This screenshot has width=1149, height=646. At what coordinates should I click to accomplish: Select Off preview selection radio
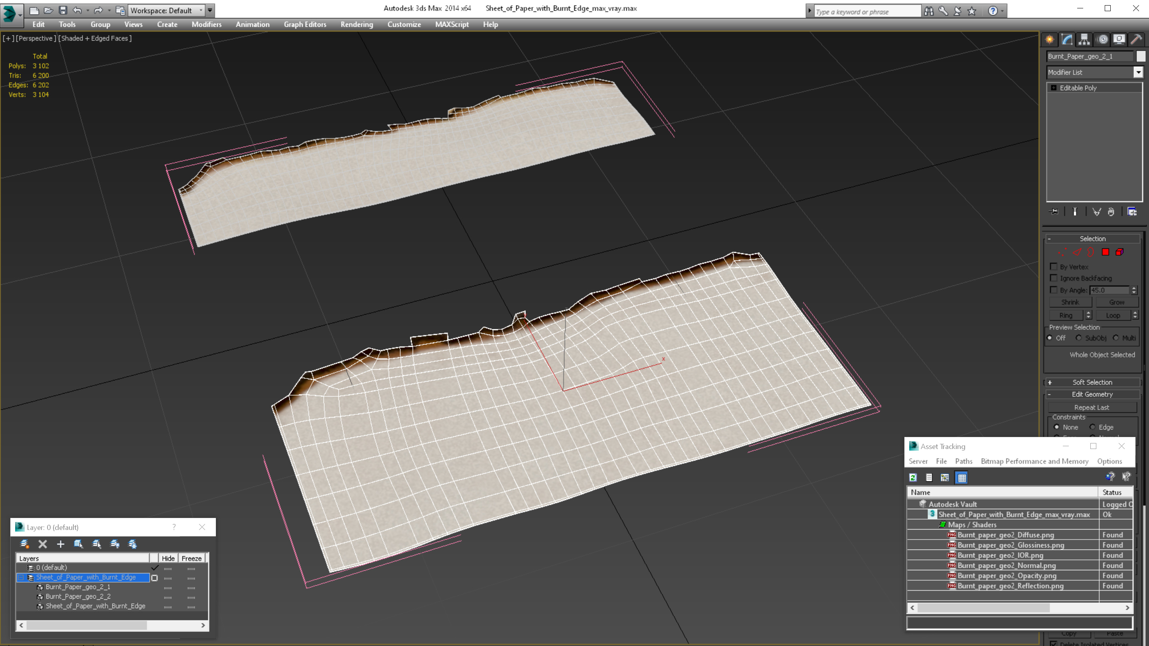(1050, 338)
